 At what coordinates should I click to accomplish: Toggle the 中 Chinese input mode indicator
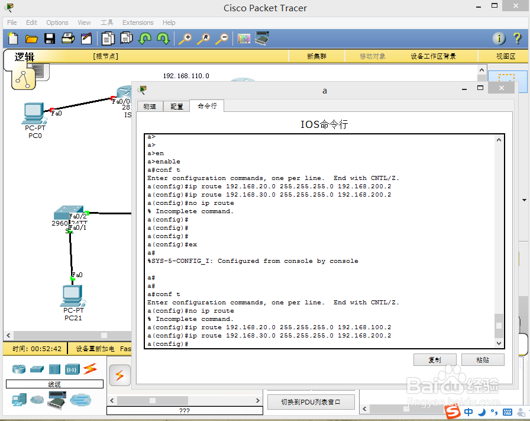click(x=468, y=412)
